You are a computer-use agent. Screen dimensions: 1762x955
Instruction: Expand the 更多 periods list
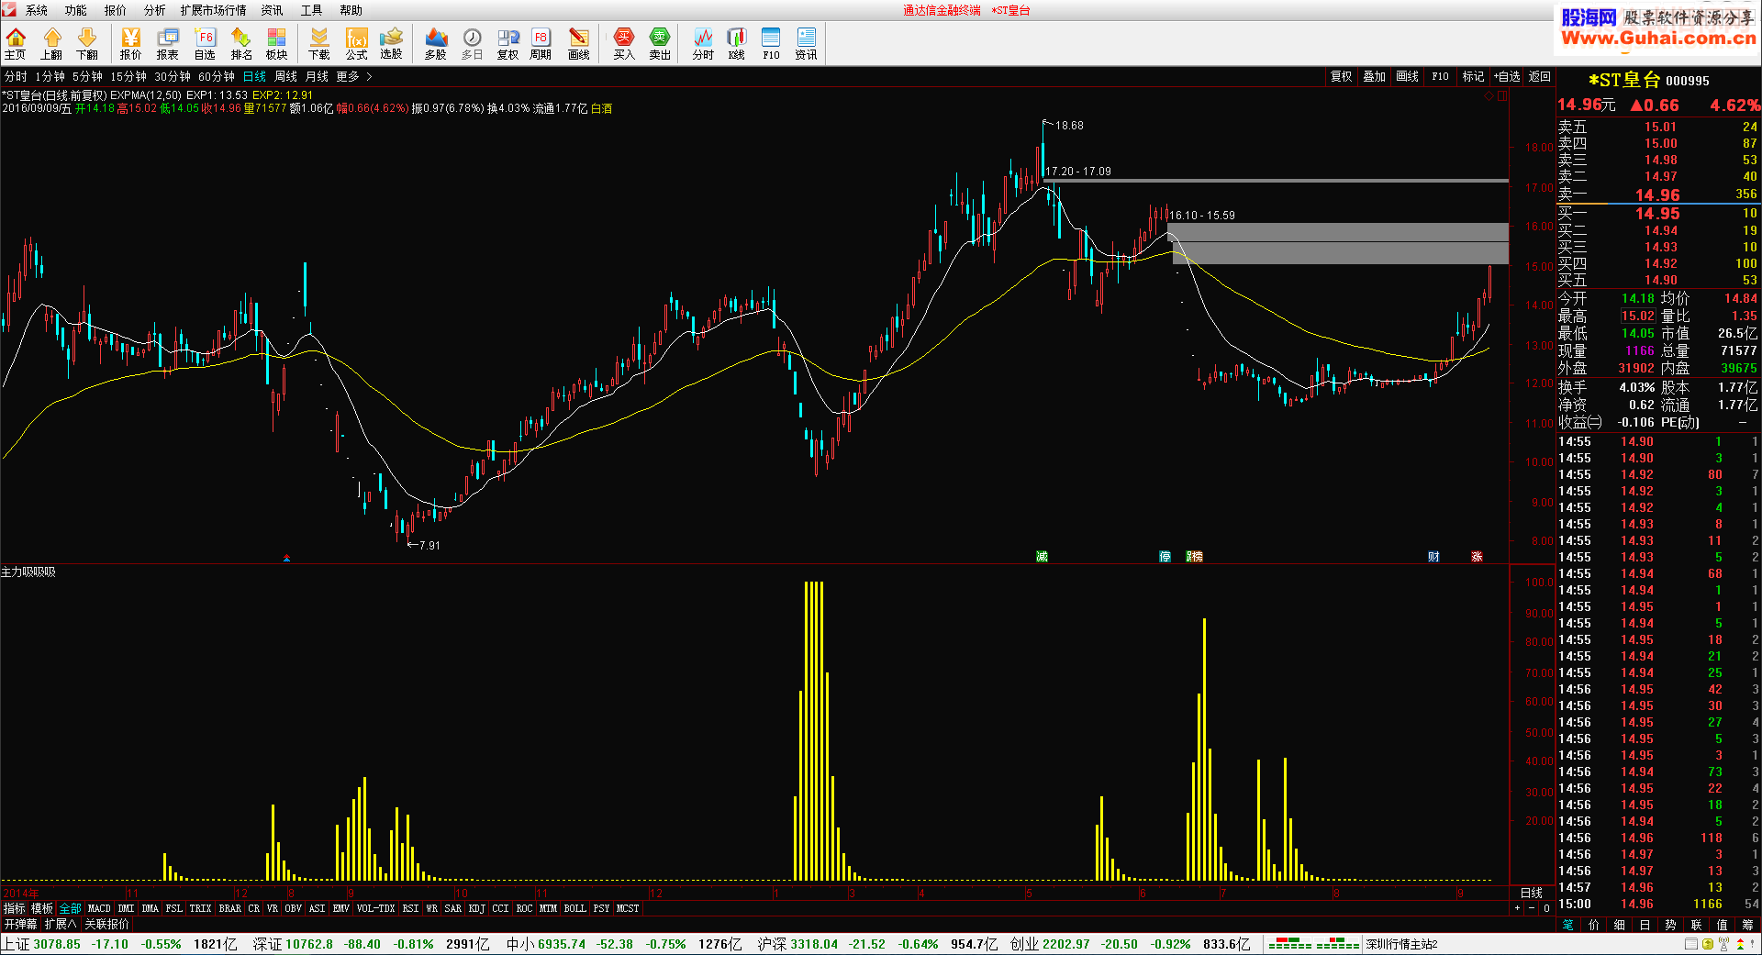[x=353, y=76]
